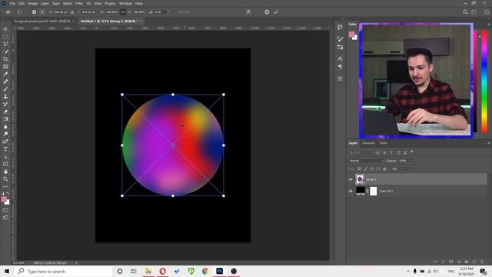Toggle lock image pixels brush icon
492x277 pixels.
tap(366, 169)
